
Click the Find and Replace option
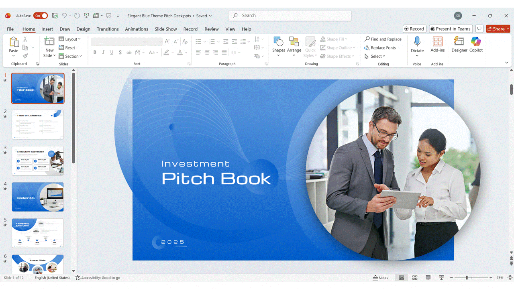tap(383, 39)
